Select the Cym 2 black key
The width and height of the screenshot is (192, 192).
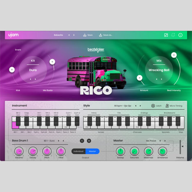[77, 121]
